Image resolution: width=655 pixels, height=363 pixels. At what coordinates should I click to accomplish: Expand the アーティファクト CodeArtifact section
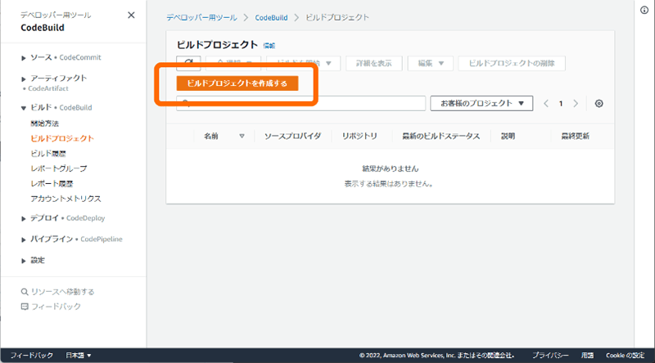[x=24, y=78]
